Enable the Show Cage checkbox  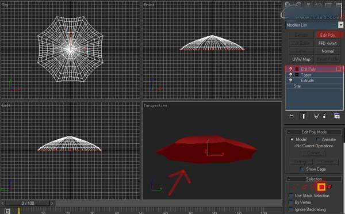point(302,169)
